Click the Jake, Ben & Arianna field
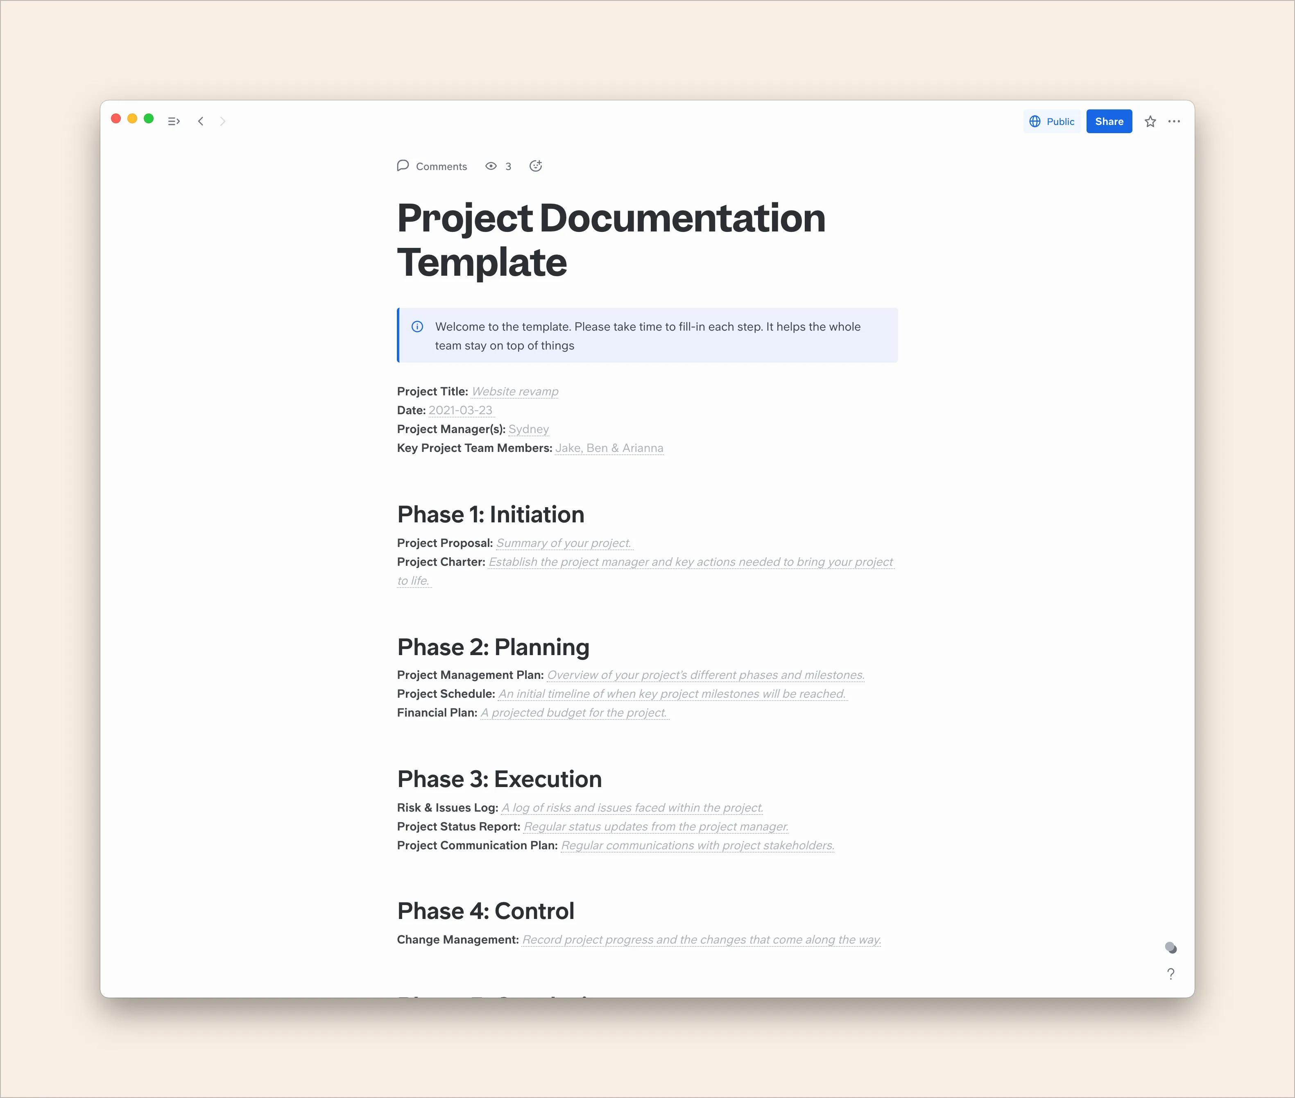The image size is (1295, 1098). pyautogui.click(x=609, y=448)
